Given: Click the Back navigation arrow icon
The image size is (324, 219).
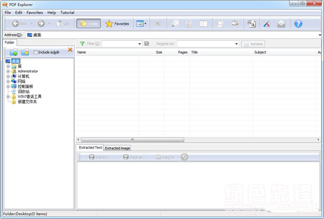Looking at the screenshot, I should (15, 24).
